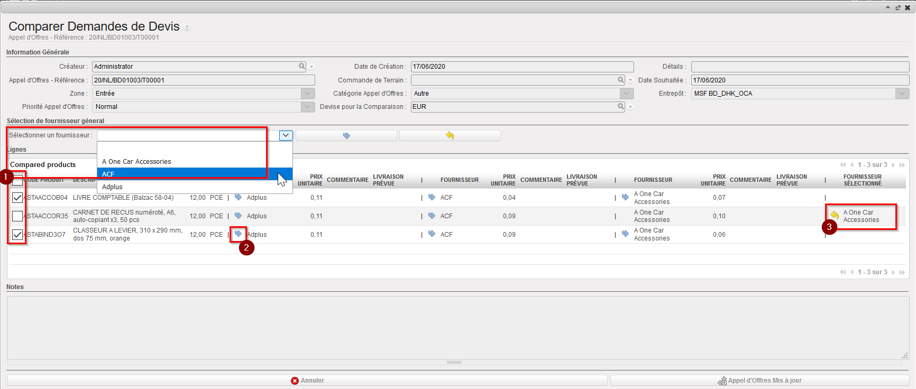
Task: Click A One Car Accessories icon for ASTAACCOB04
Action: point(625,197)
